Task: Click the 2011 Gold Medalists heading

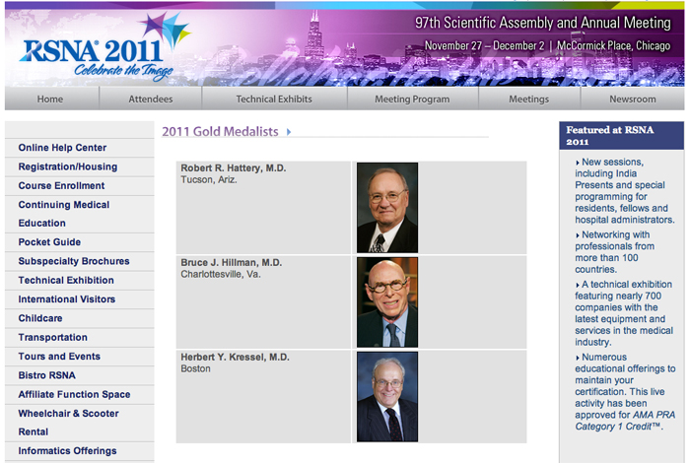Action: 221,131
